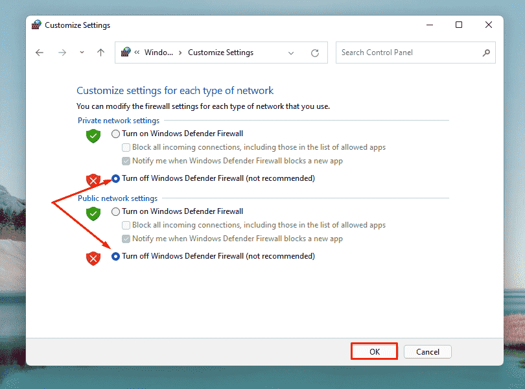Open recent locations dropdown arrow
The height and width of the screenshot is (389, 525).
[x=82, y=53]
